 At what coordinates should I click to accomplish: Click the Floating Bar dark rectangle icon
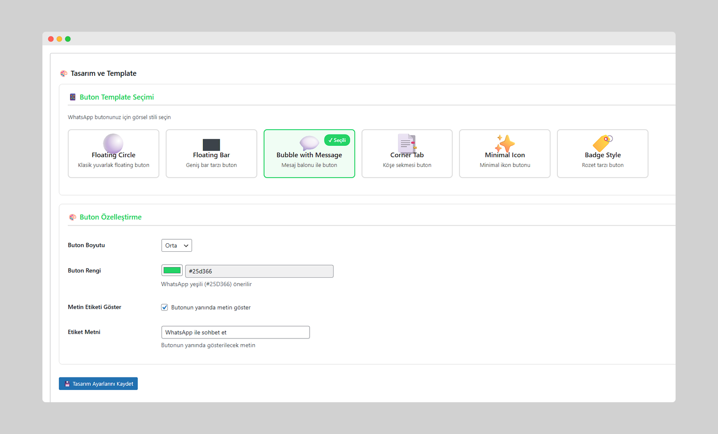click(x=211, y=145)
